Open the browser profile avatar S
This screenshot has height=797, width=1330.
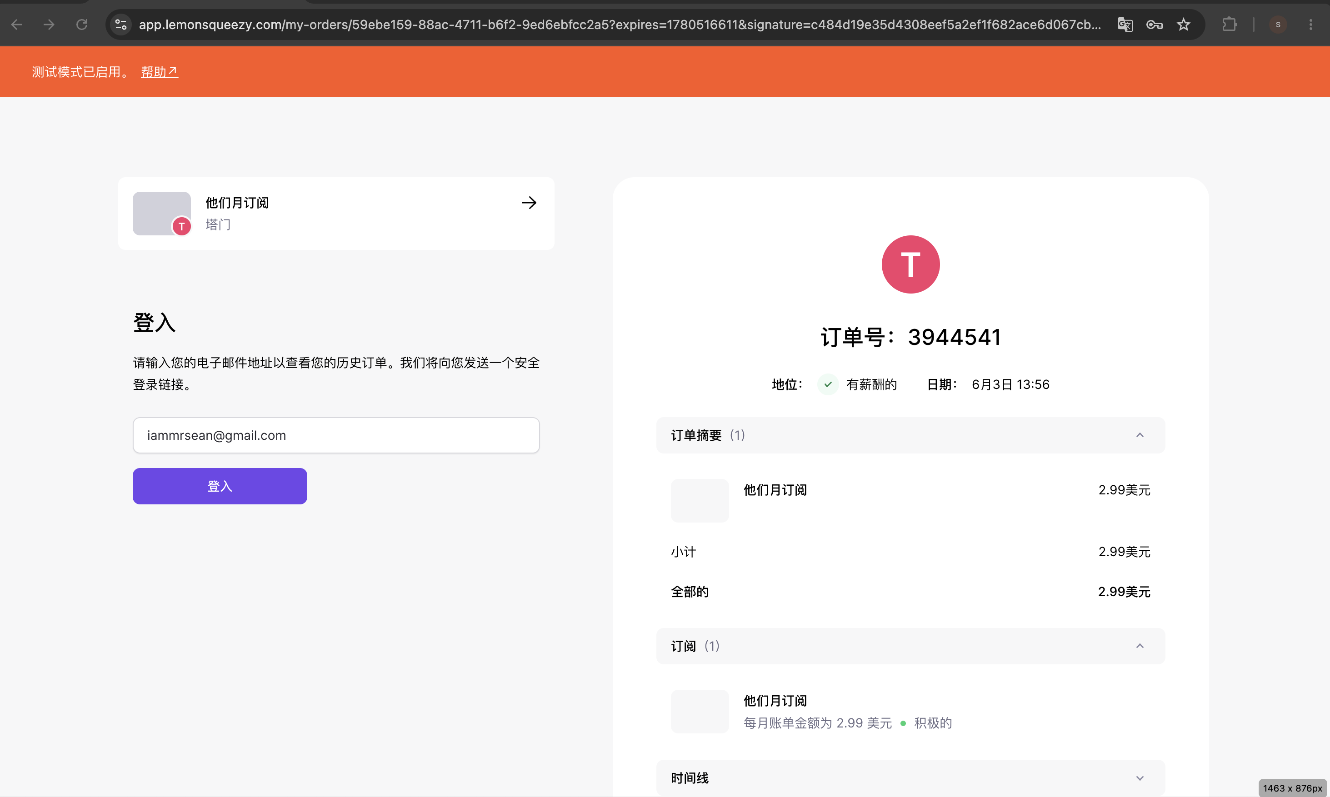[1278, 24]
